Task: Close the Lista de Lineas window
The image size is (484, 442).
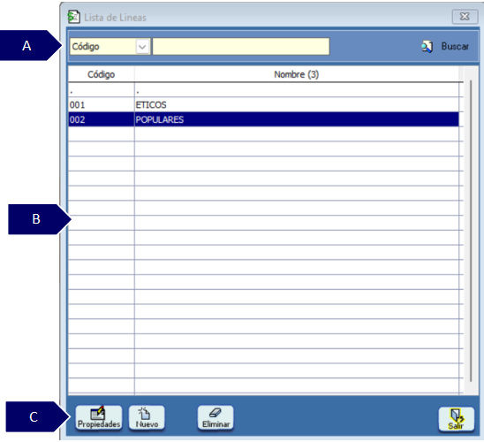Action: pos(465,17)
